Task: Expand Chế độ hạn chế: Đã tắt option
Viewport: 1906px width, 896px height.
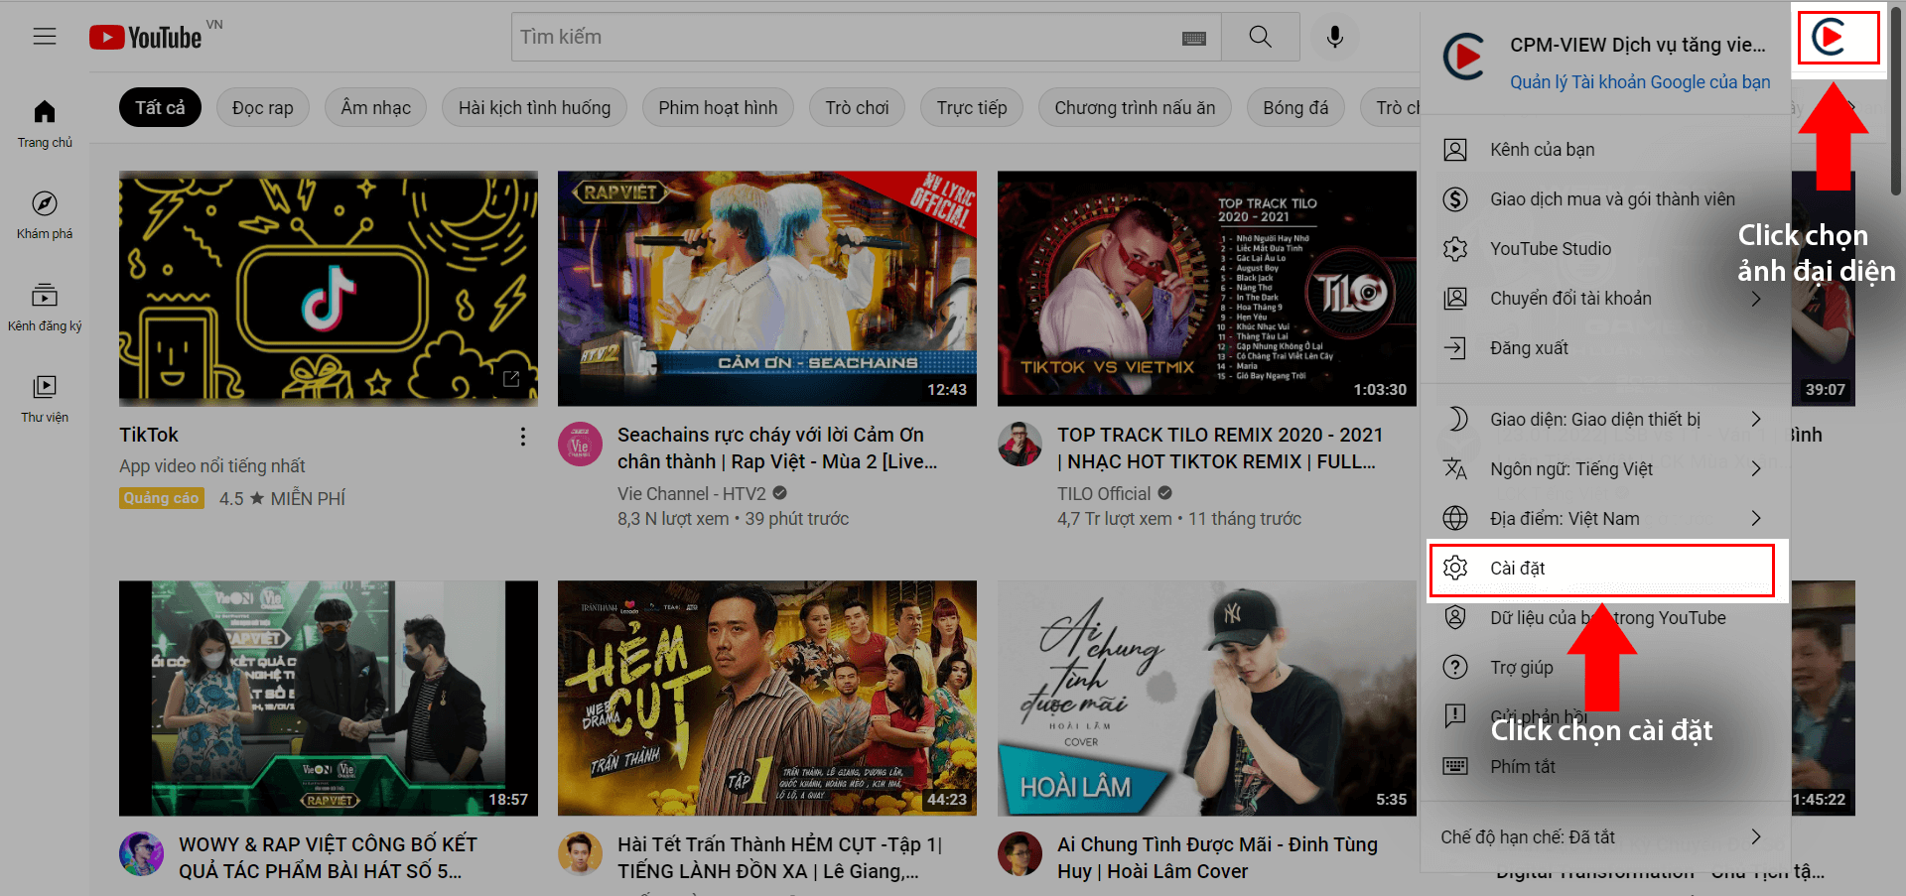Action: [x=1605, y=837]
